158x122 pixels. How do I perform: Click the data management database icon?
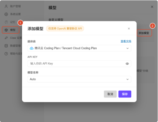(6, 46)
